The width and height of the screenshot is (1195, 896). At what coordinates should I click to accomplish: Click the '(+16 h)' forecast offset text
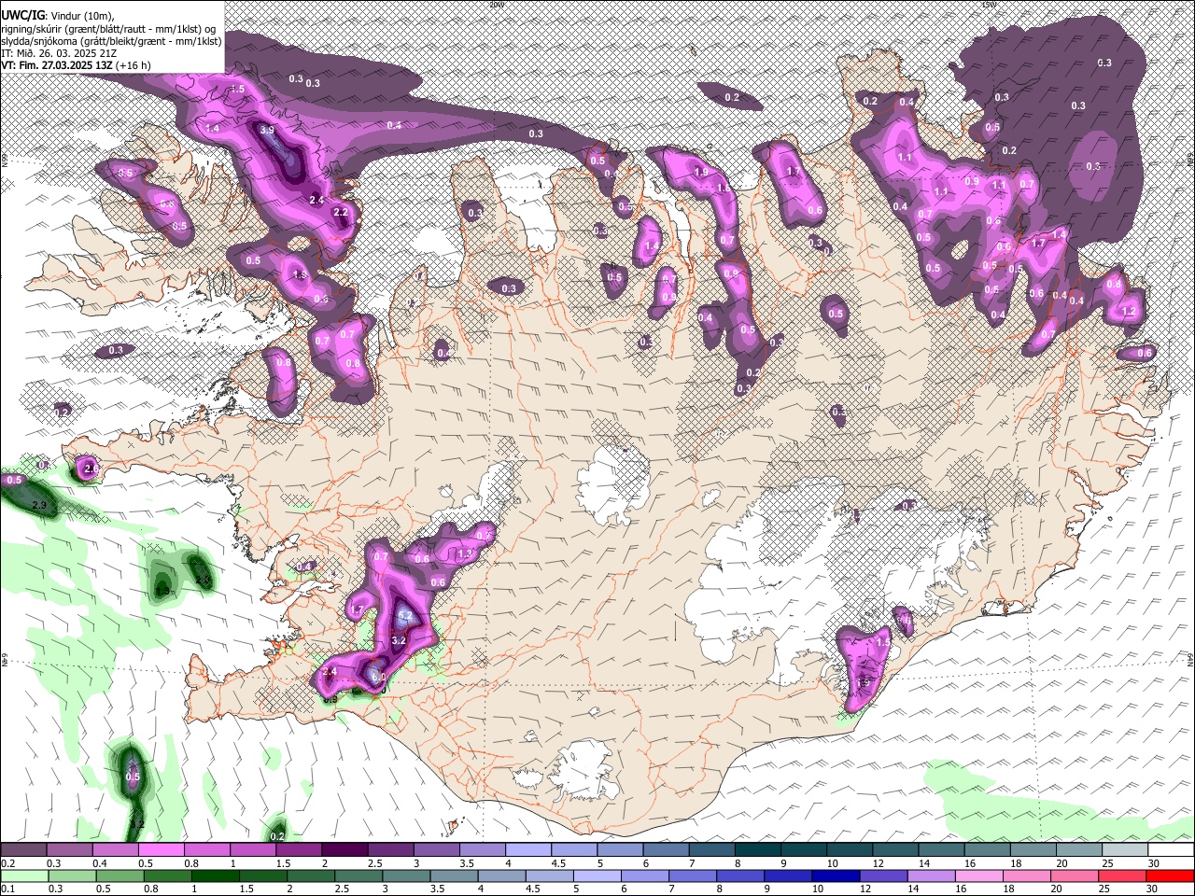[x=134, y=65]
